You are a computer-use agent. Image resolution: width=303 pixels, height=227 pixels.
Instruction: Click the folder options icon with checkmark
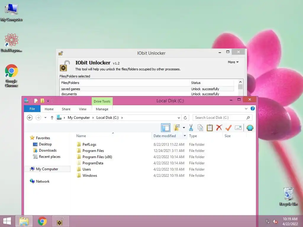177,128
